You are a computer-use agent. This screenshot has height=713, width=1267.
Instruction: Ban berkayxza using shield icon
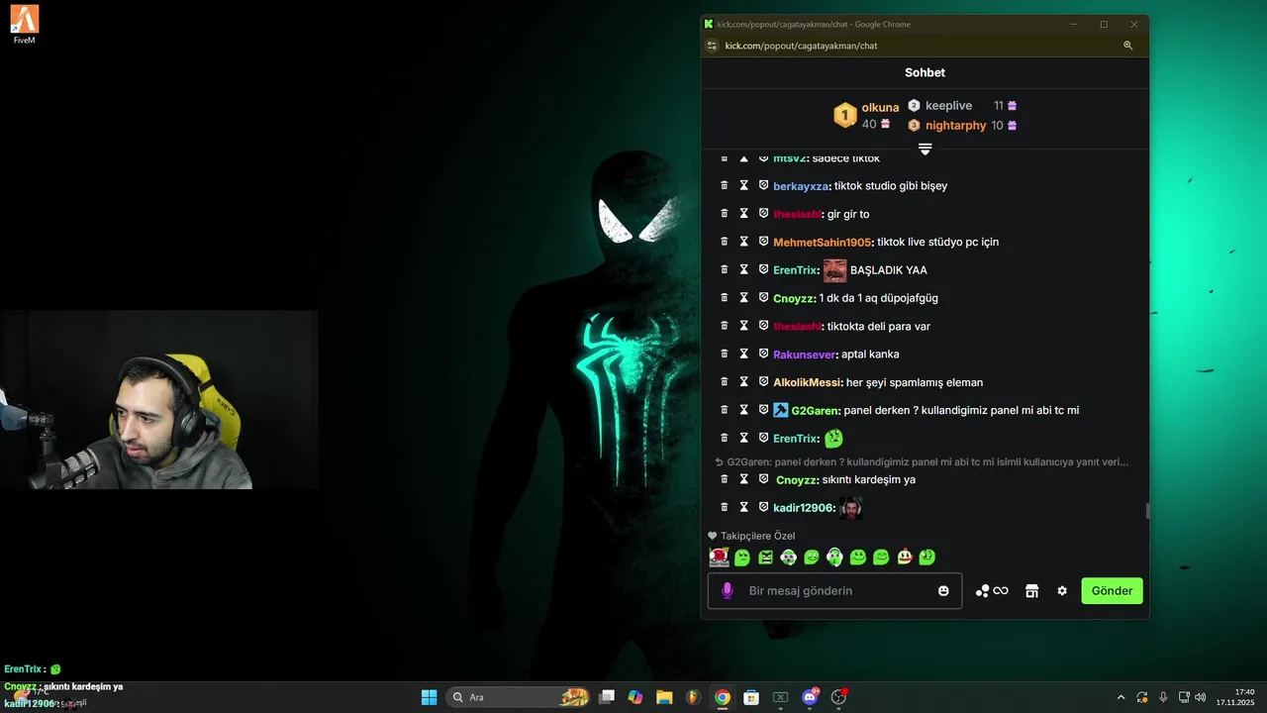pyautogui.click(x=763, y=185)
